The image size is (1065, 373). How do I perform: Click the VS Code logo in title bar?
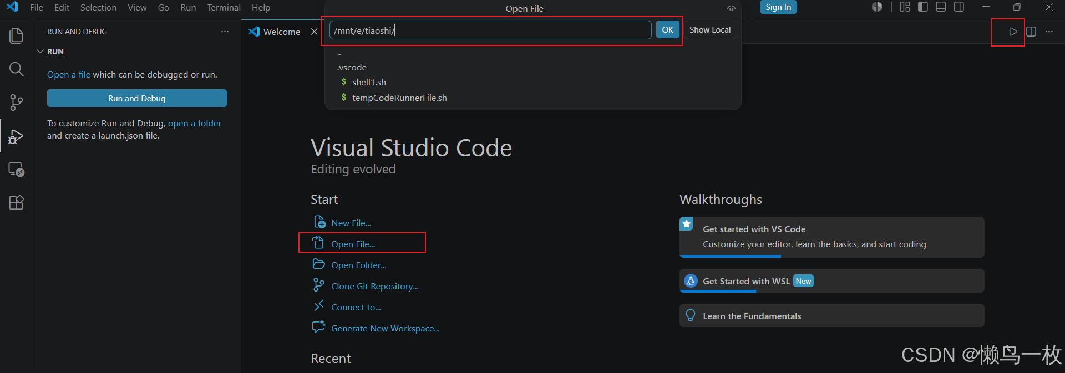click(12, 7)
